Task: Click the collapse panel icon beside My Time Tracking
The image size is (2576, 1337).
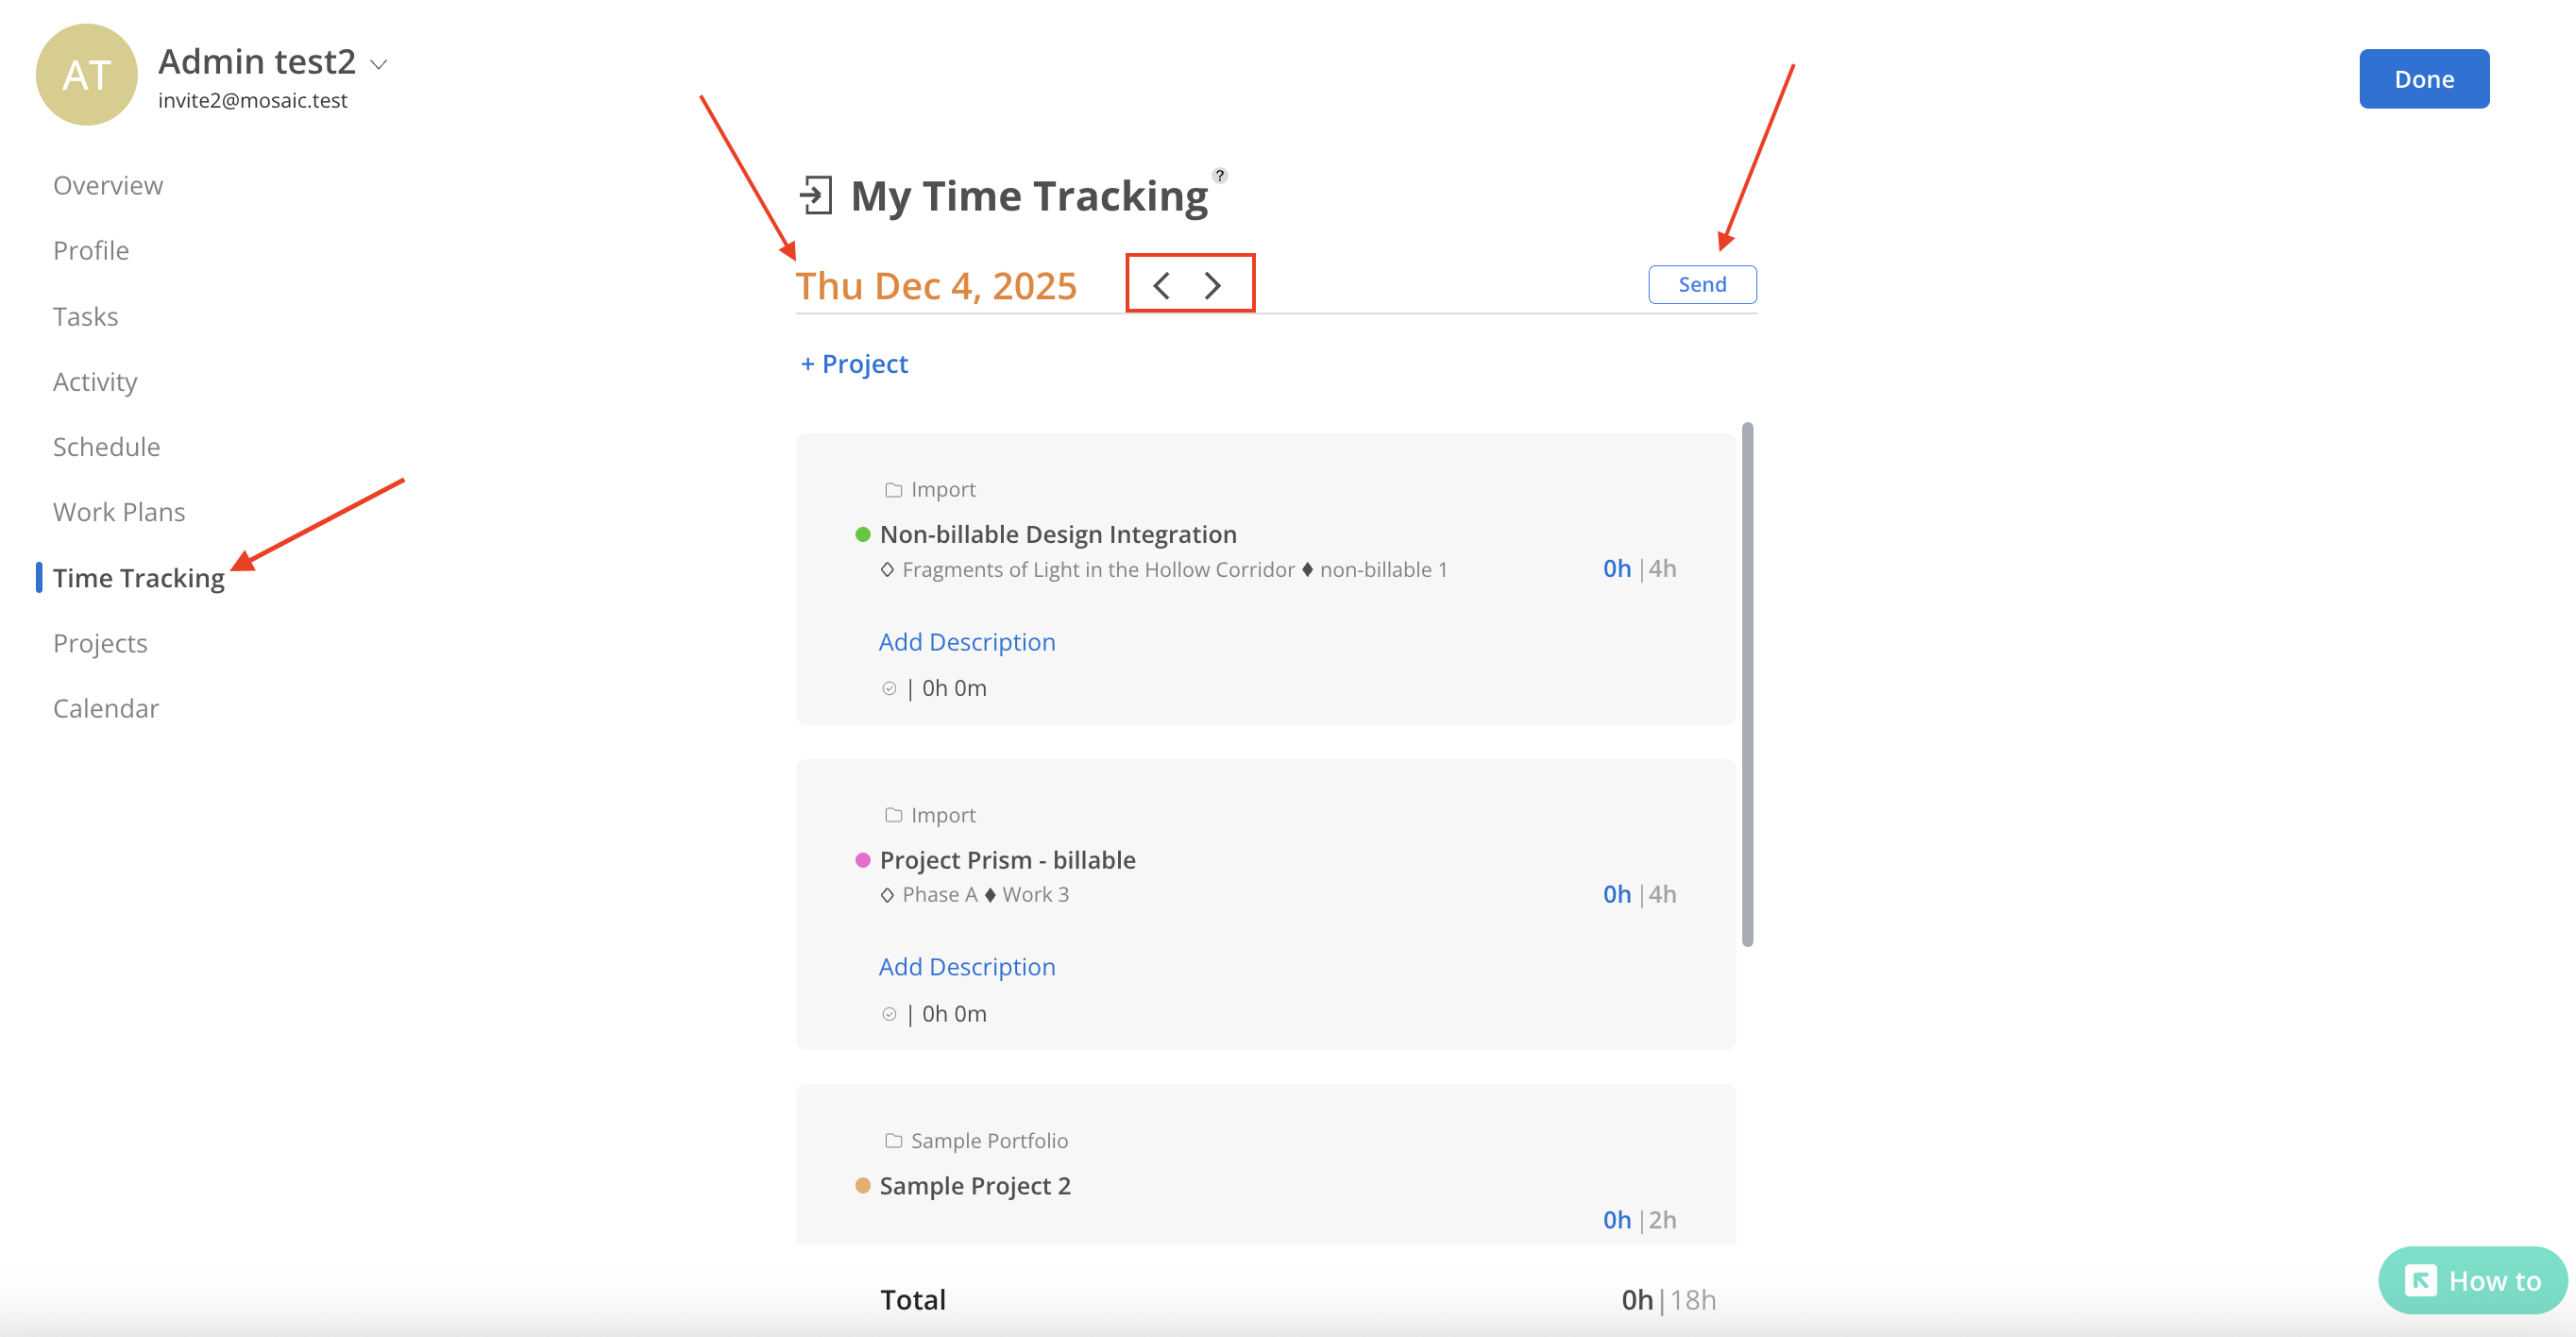Action: [x=816, y=195]
